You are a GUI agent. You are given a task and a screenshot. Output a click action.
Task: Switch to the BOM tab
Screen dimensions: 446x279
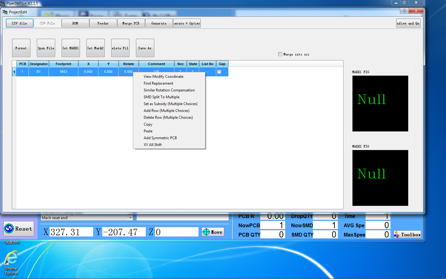click(x=75, y=23)
